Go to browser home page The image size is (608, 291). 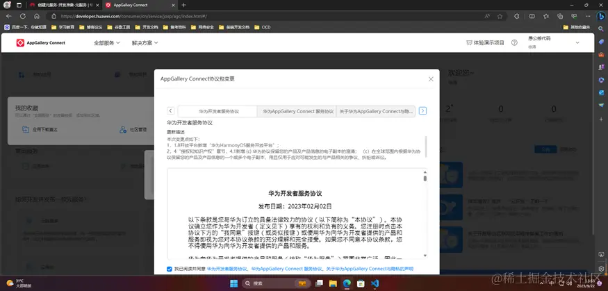pyautogui.click(x=36, y=16)
